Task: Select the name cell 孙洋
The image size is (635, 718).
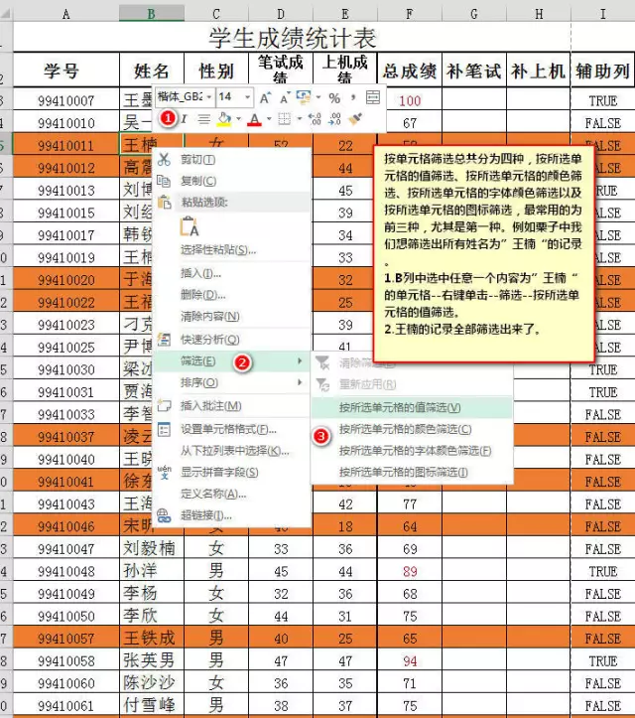Action: click(x=152, y=571)
